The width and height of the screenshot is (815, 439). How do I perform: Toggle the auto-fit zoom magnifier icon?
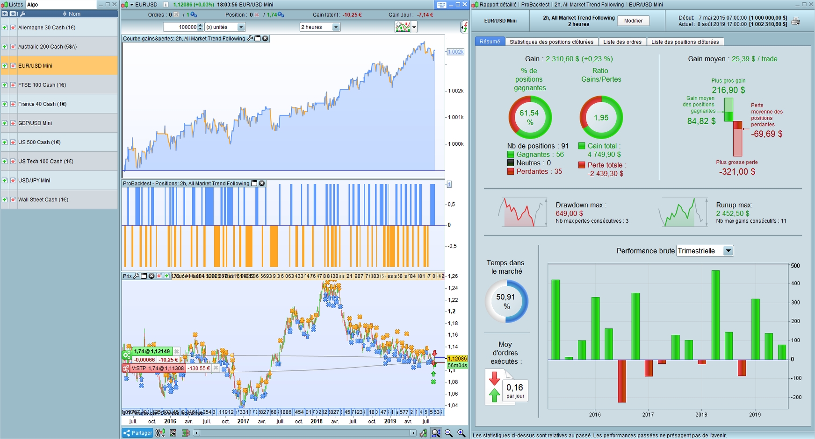[x=436, y=433]
